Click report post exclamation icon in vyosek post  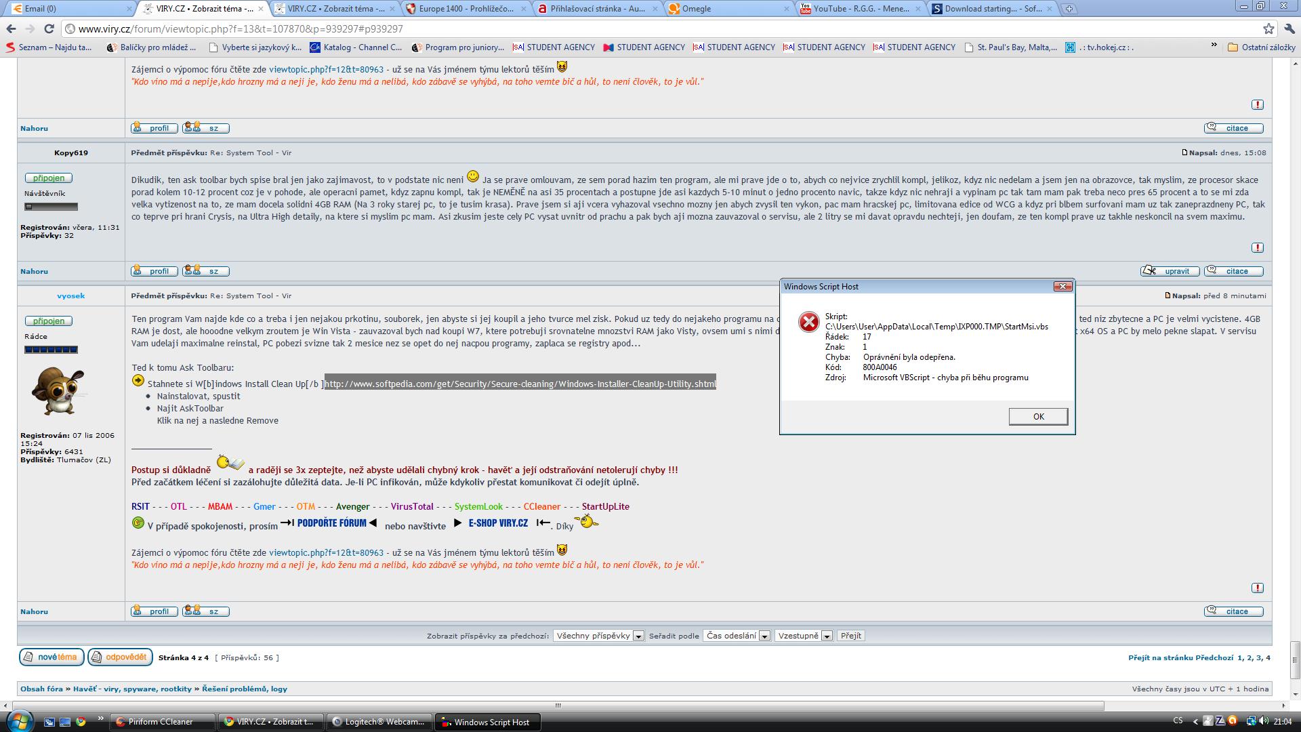[x=1257, y=588]
